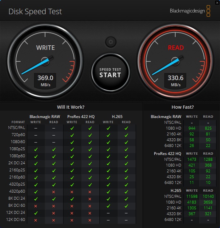This screenshot has width=220, height=228.
Task: Click the Speed Test Start button
Action: [111, 72]
